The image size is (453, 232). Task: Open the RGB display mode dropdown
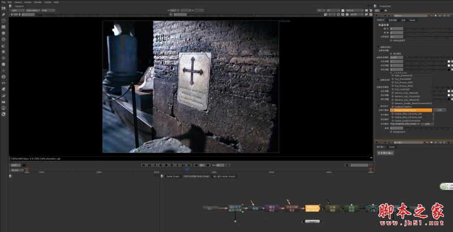coord(48,10)
